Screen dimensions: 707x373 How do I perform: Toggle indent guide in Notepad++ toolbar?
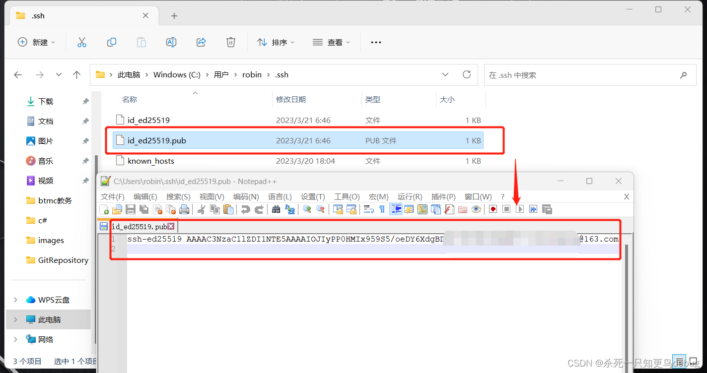point(396,209)
